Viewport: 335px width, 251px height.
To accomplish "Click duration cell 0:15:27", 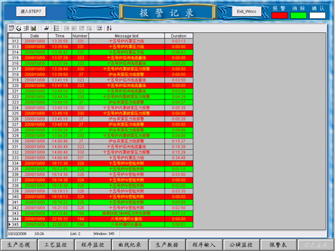I will tap(179, 142).
